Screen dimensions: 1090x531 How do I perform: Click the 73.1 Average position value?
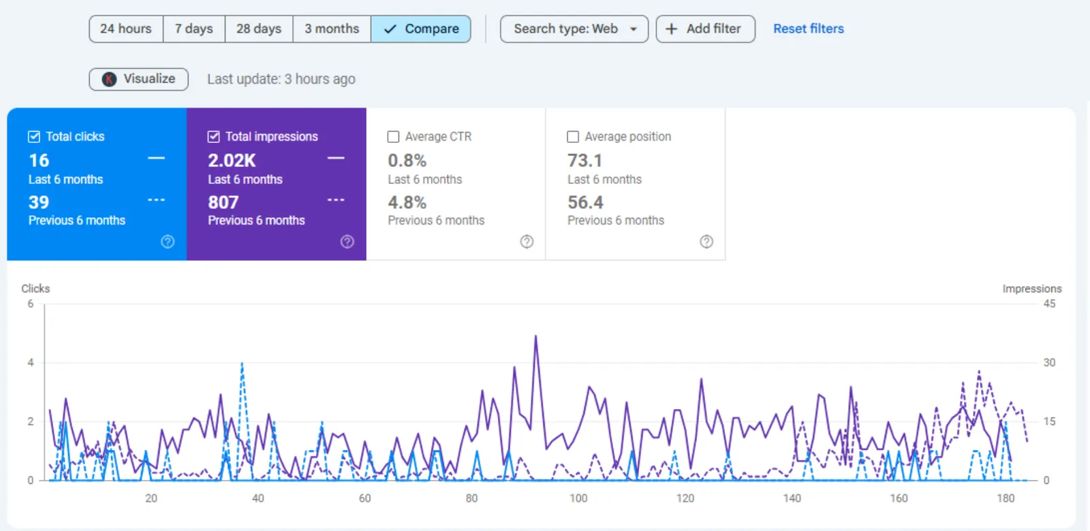coord(585,161)
